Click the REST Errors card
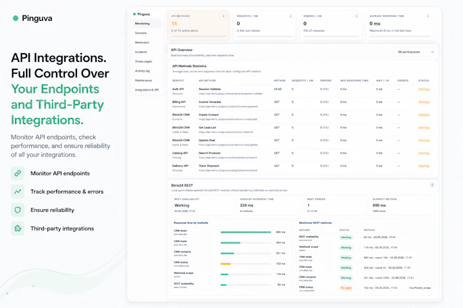Viewport: 463px width, 308px height. (335, 205)
